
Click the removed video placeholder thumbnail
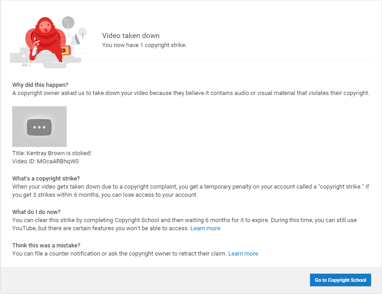[39, 127]
